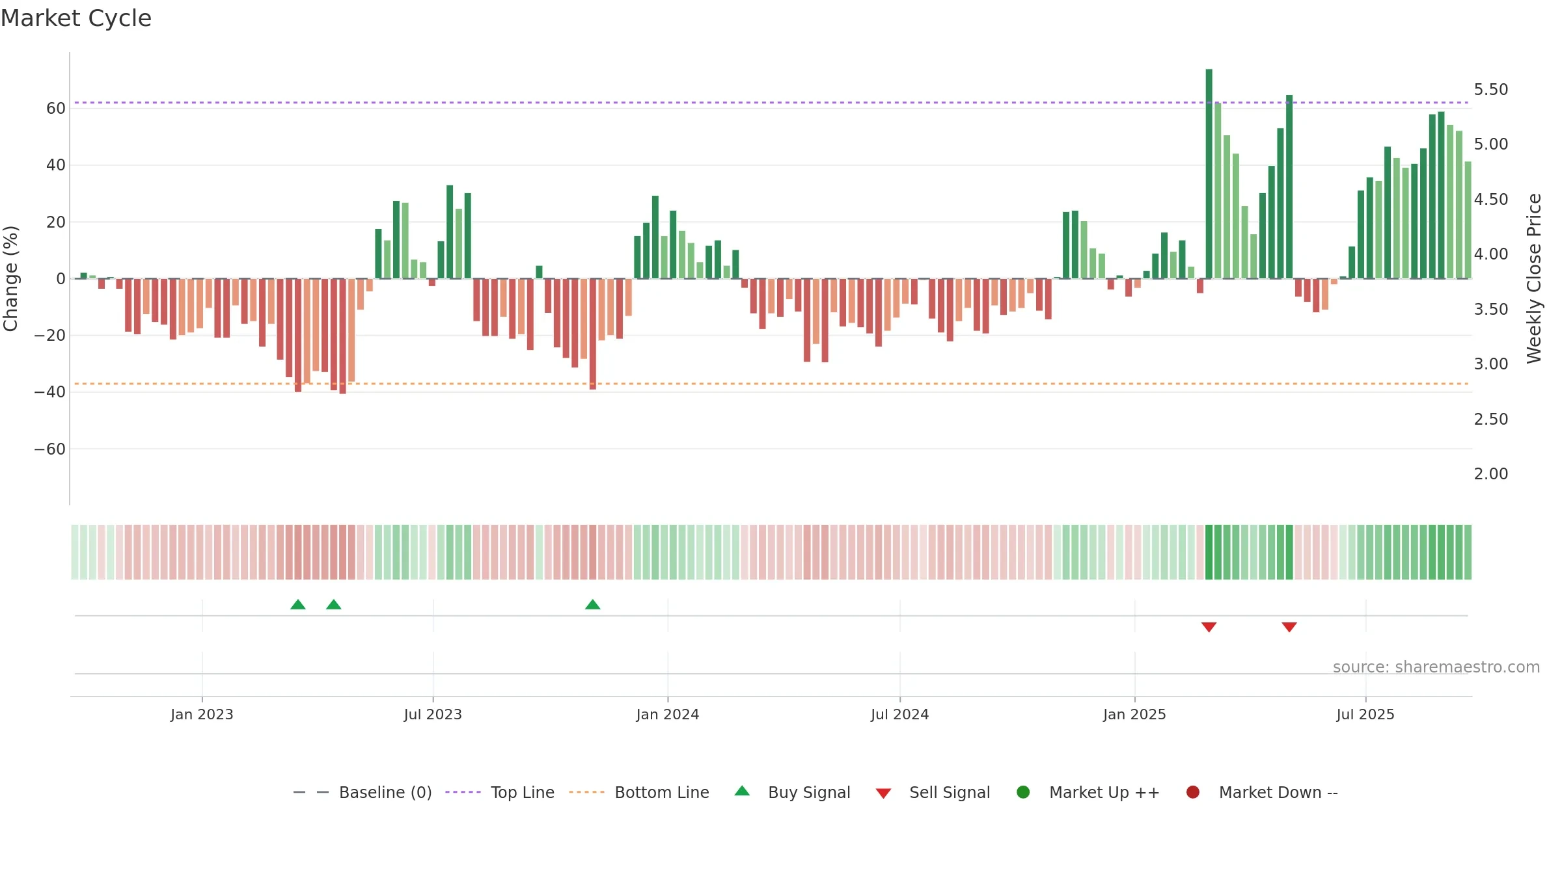Select the second buy signal triangle before Jul 2023
This screenshot has width=1562, height=878.
pyautogui.click(x=334, y=604)
